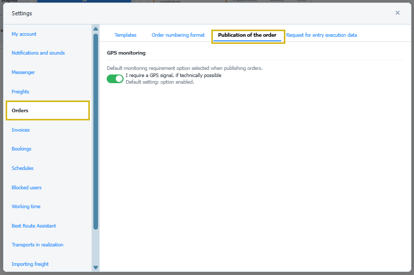Open Blocked users settings
Screen dimensions: 414x275
27,188
